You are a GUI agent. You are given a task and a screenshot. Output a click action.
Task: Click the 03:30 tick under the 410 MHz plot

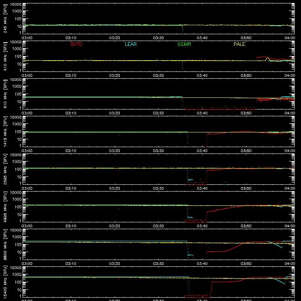click(x=158, y=76)
